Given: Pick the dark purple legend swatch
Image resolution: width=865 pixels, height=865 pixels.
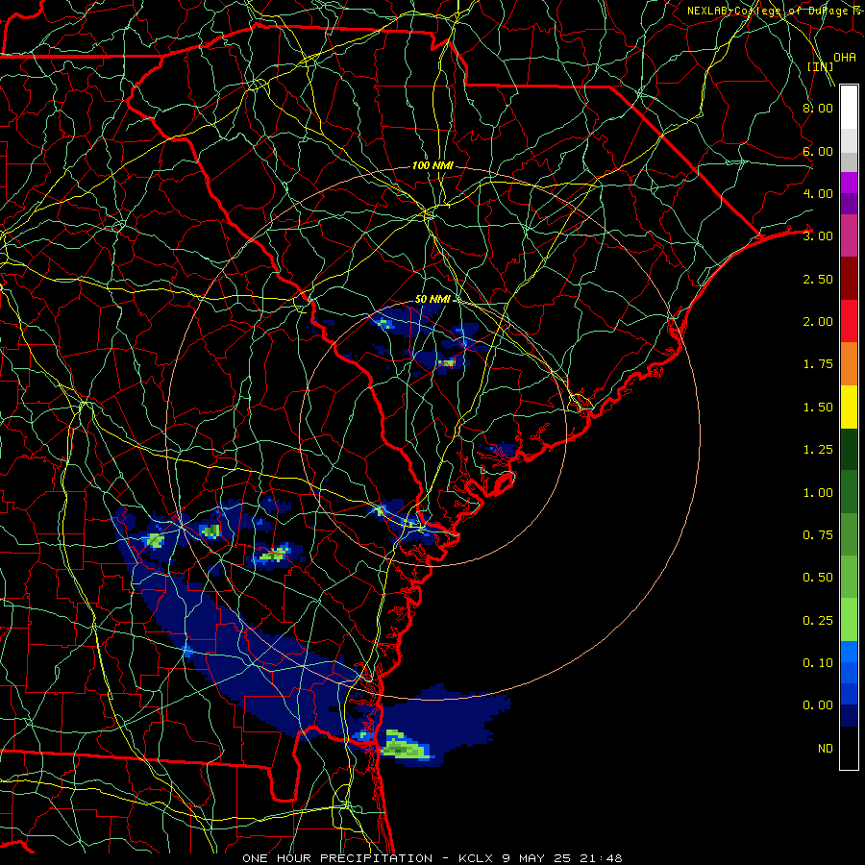Looking at the screenshot, I should tap(849, 204).
